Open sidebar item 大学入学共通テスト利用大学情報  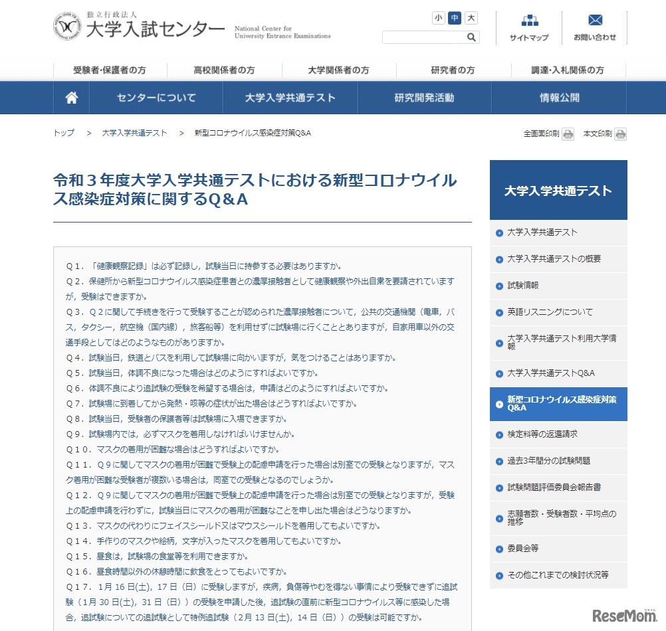click(558, 343)
